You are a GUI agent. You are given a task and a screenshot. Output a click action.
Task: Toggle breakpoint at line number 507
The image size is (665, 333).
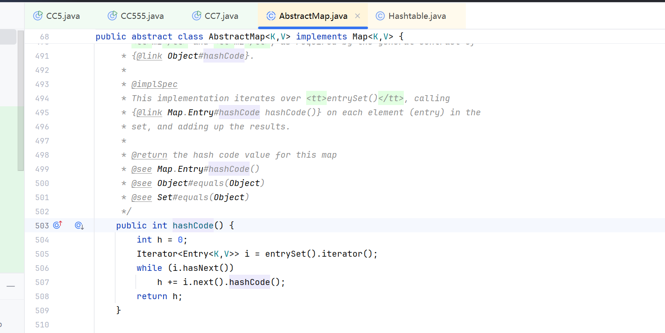(x=42, y=282)
